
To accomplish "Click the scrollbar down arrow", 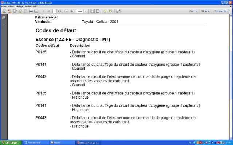I will [231, 138].
